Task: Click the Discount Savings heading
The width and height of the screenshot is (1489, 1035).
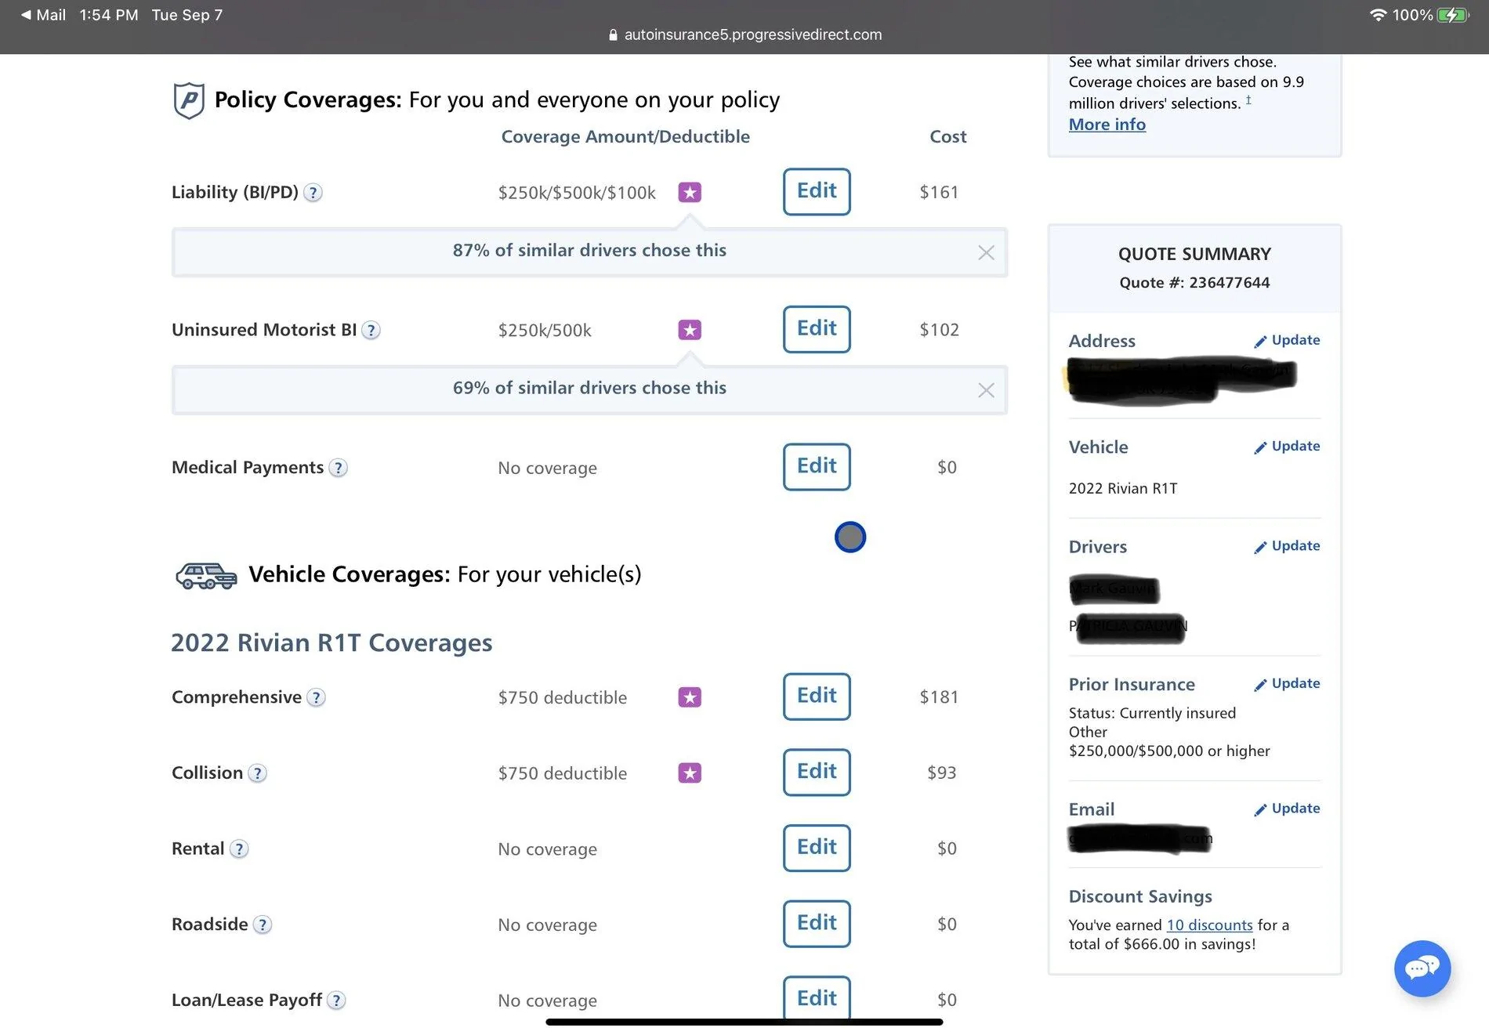Action: [1140, 897]
